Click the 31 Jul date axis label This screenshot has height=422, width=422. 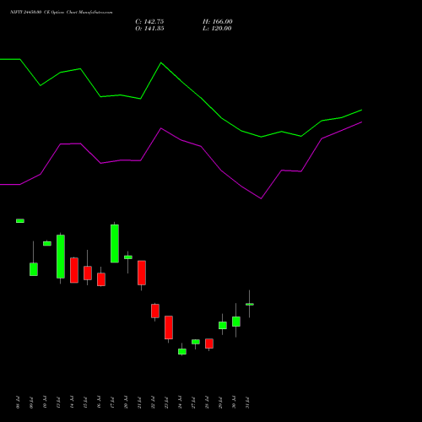[x=247, y=403]
